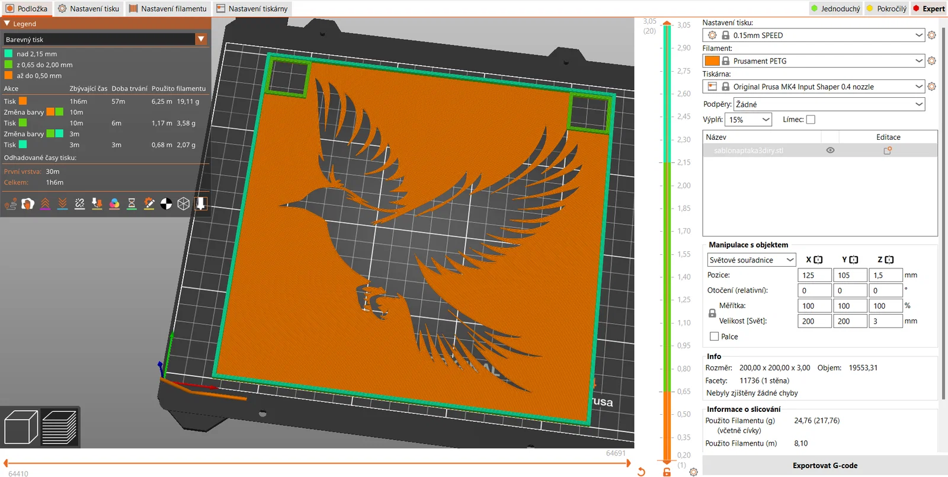Viewport: 948px width, 477px height.
Task: Click the Pozice Y field showing 105
Action: click(850, 275)
